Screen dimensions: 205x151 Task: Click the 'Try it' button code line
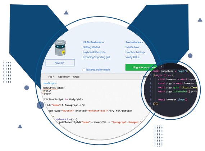point(90,111)
